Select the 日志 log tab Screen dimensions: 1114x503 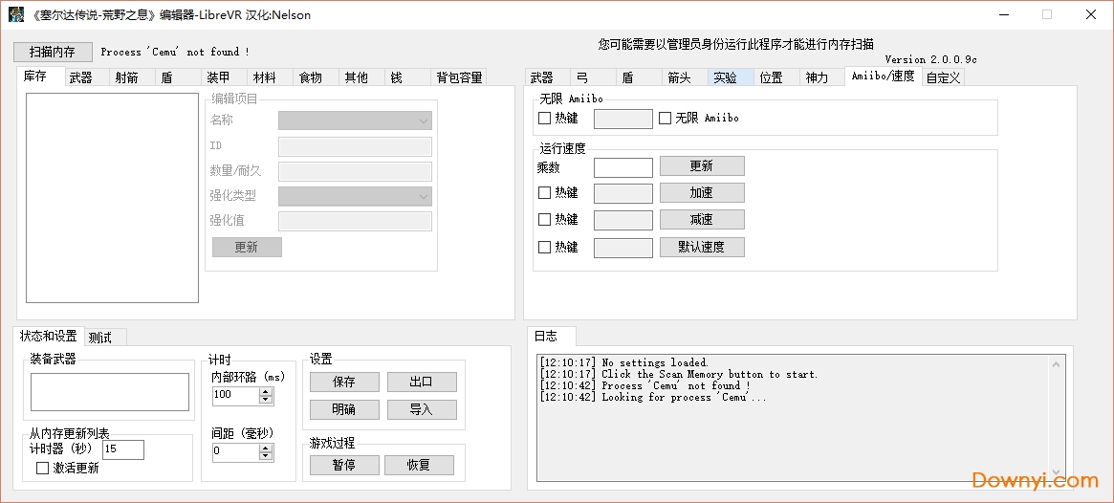(552, 336)
